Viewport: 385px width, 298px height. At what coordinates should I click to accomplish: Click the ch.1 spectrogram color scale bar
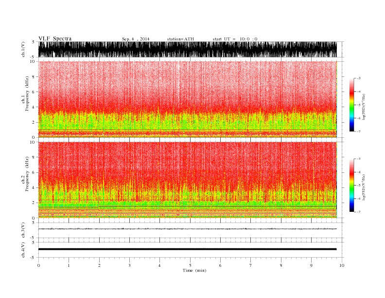coord(351,105)
